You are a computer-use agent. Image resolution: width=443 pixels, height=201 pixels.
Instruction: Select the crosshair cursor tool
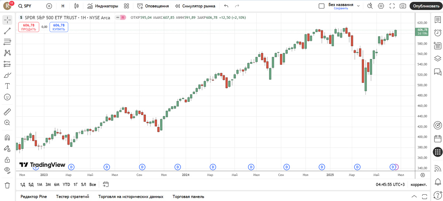click(7, 20)
